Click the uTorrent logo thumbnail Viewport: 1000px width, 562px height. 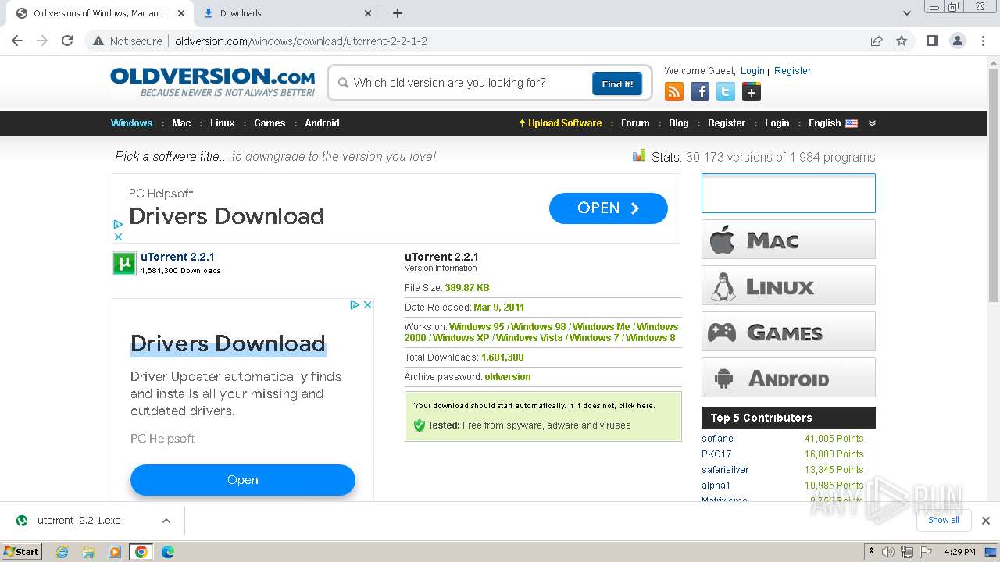[124, 264]
